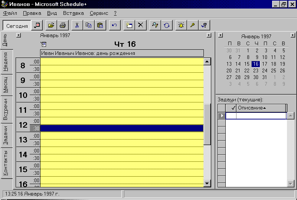
Task: Select the highlighted 12:30 time slot
Action: click(122, 128)
